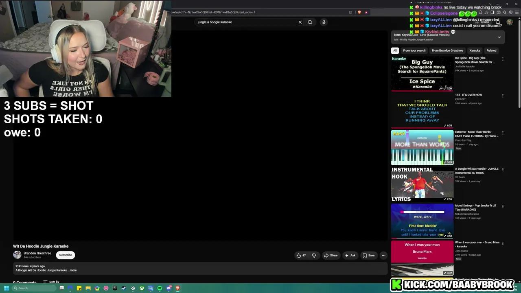Like the karaoke video

(x=301, y=256)
